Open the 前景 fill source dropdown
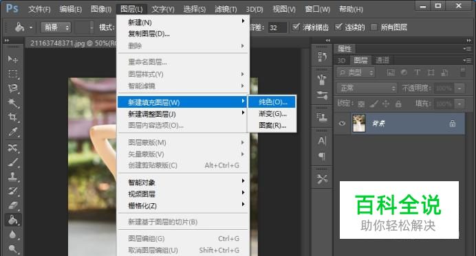The image size is (476, 256). click(x=56, y=27)
